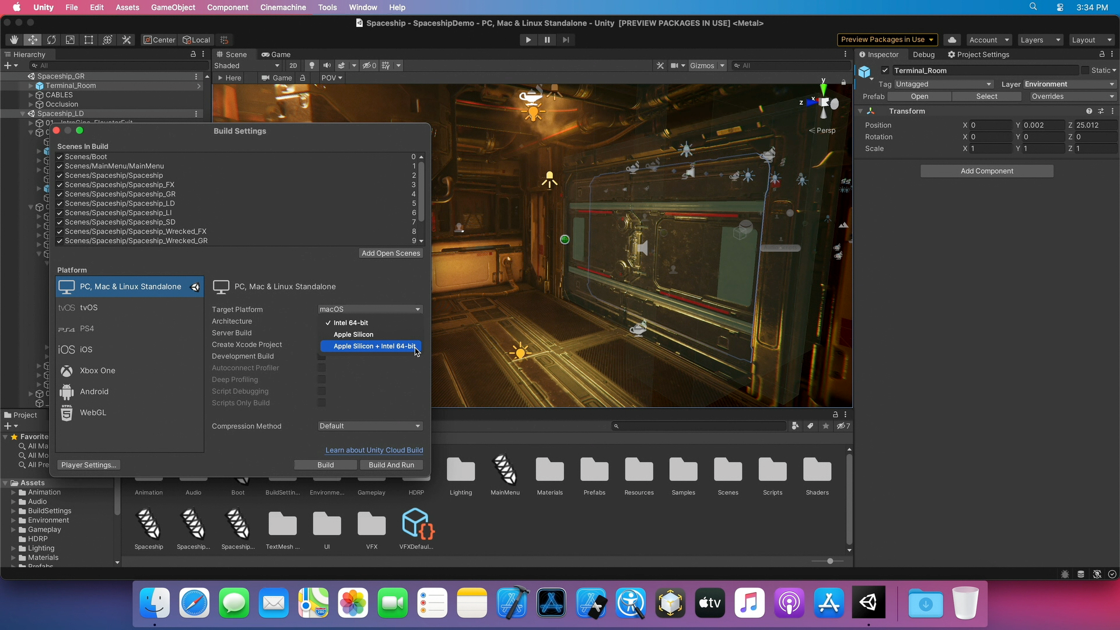Open the Shaded draw mode dropdown
1120x630 pixels.
pos(247,65)
